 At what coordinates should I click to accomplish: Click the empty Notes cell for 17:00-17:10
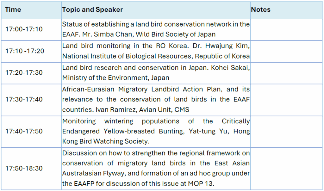click(x=286, y=29)
